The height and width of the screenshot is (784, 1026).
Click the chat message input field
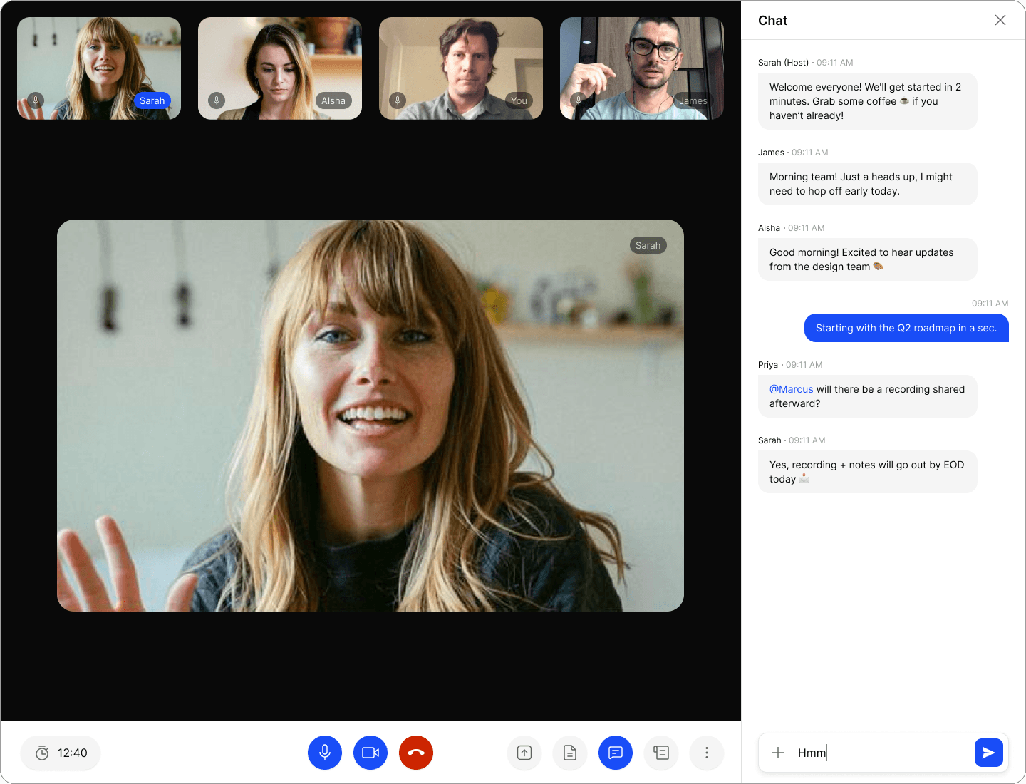tap(883, 753)
